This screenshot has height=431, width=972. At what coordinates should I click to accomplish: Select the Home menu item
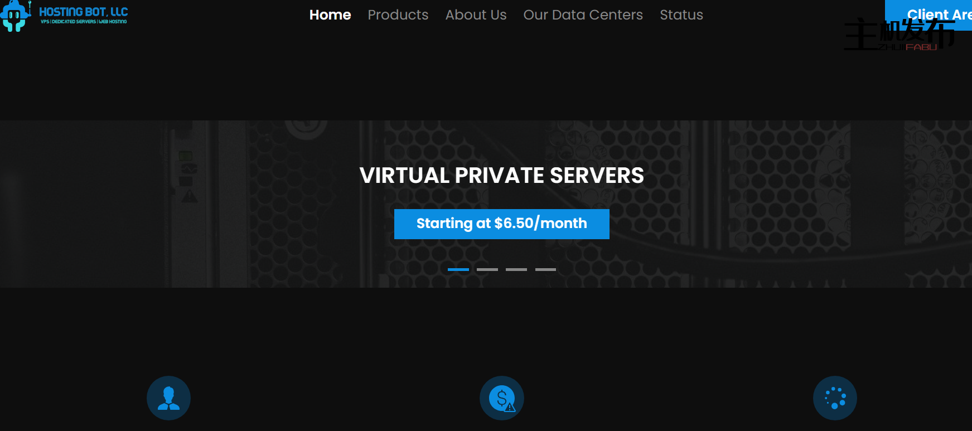330,15
